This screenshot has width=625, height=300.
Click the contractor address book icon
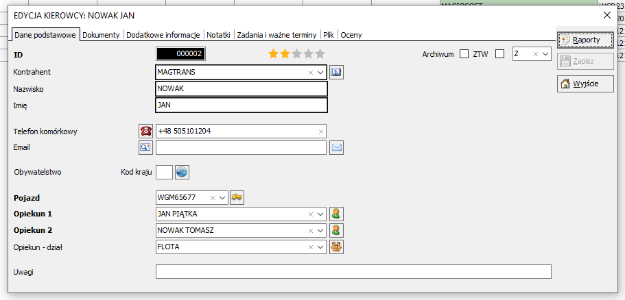[335, 72]
